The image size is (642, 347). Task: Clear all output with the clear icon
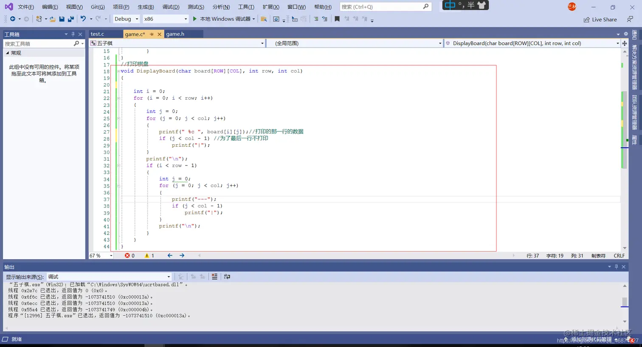(214, 277)
